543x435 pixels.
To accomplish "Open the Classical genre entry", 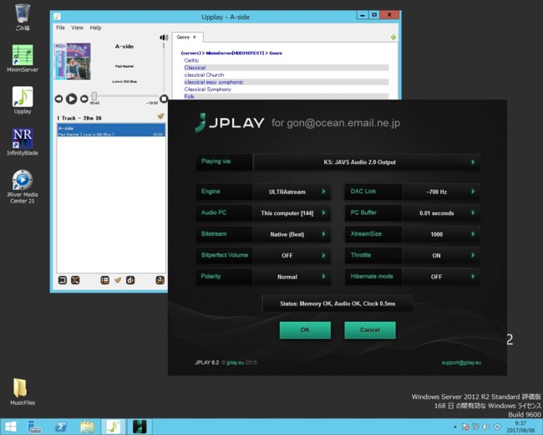I will pos(195,68).
